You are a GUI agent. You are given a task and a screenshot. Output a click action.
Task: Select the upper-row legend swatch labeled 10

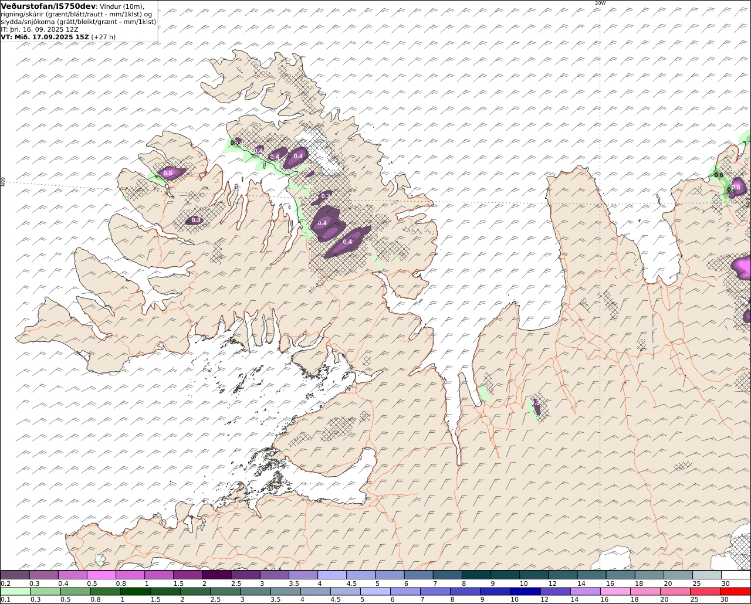tap(535, 575)
